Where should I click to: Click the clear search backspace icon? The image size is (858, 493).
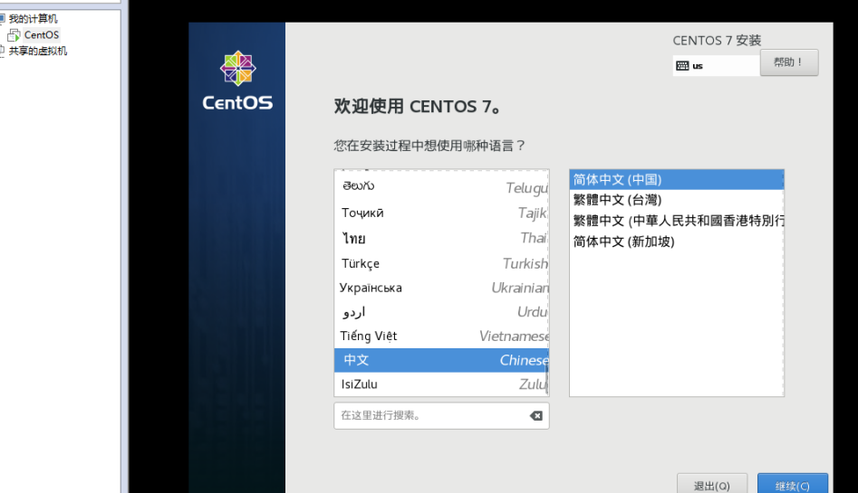pyautogui.click(x=536, y=416)
